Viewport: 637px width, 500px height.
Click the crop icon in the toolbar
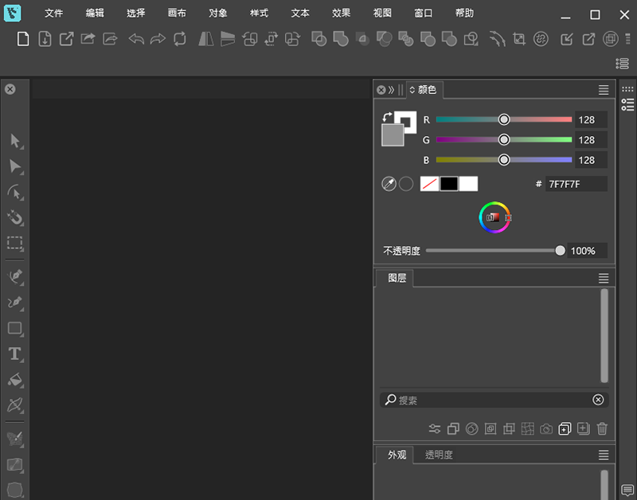(x=519, y=39)
